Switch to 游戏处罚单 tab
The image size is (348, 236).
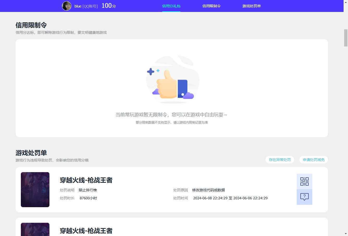tap(252, 6)
